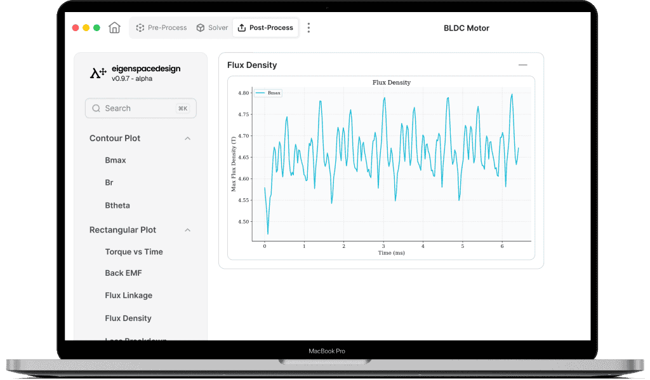Image resolution: width=650 pixels, height=380 pixels.
Task: Open the Back EMF plot
Action: [x=123, y=273]
